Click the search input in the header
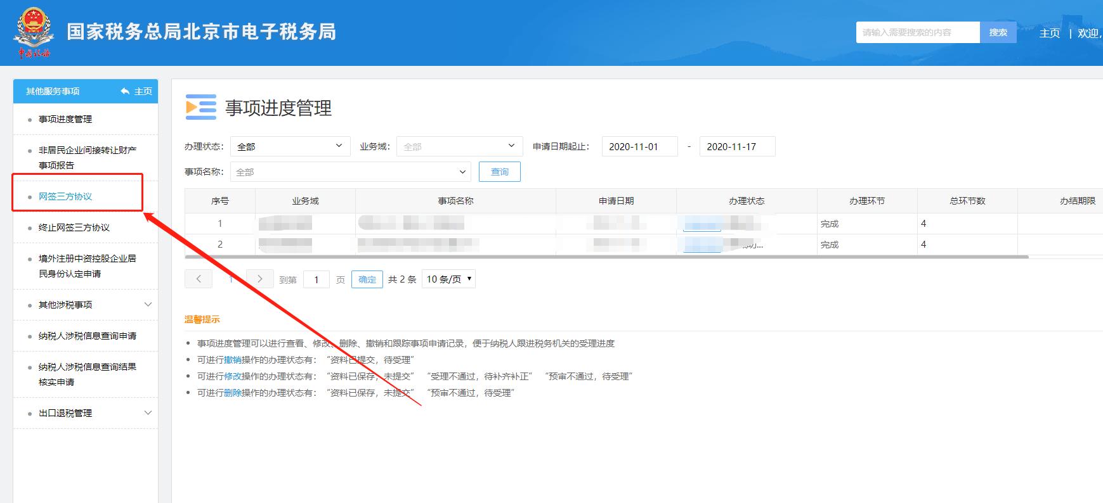This screenshot has height=503, width=1103. tap(918, 32)
